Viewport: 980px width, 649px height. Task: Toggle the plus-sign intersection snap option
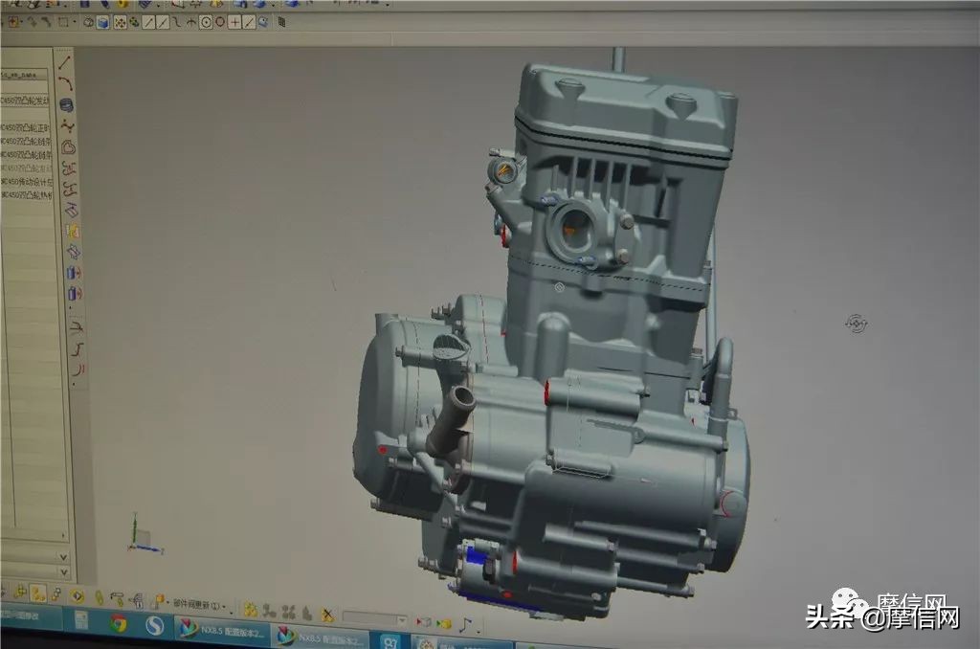[234, 21]
